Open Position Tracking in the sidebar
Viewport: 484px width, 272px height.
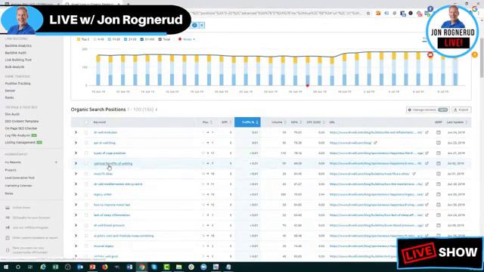pyautogui.click(x=17, y=84)
